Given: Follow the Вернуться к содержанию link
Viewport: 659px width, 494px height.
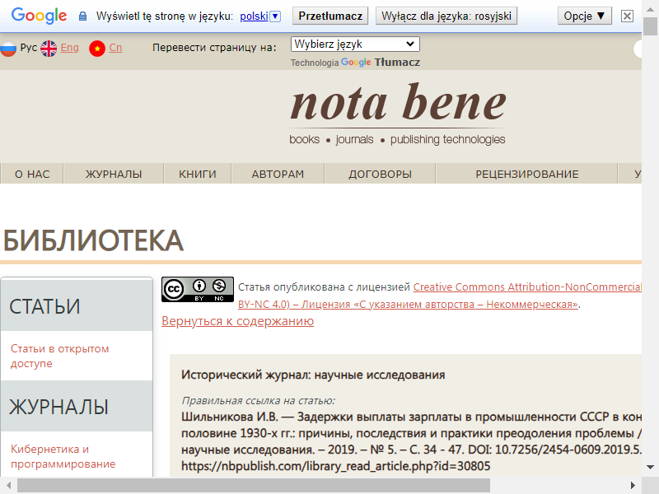Looking at the screenshot, I should click(x=237, y=321).
